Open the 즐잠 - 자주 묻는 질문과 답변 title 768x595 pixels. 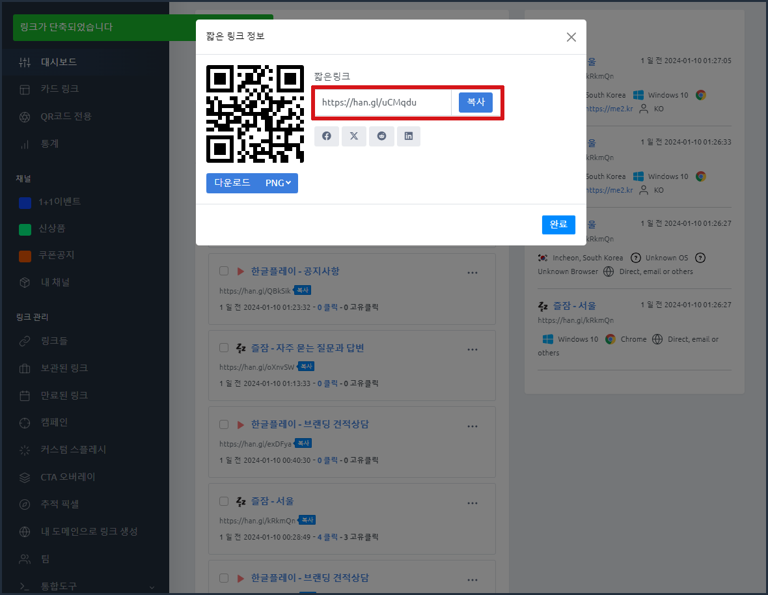point(308,348)
